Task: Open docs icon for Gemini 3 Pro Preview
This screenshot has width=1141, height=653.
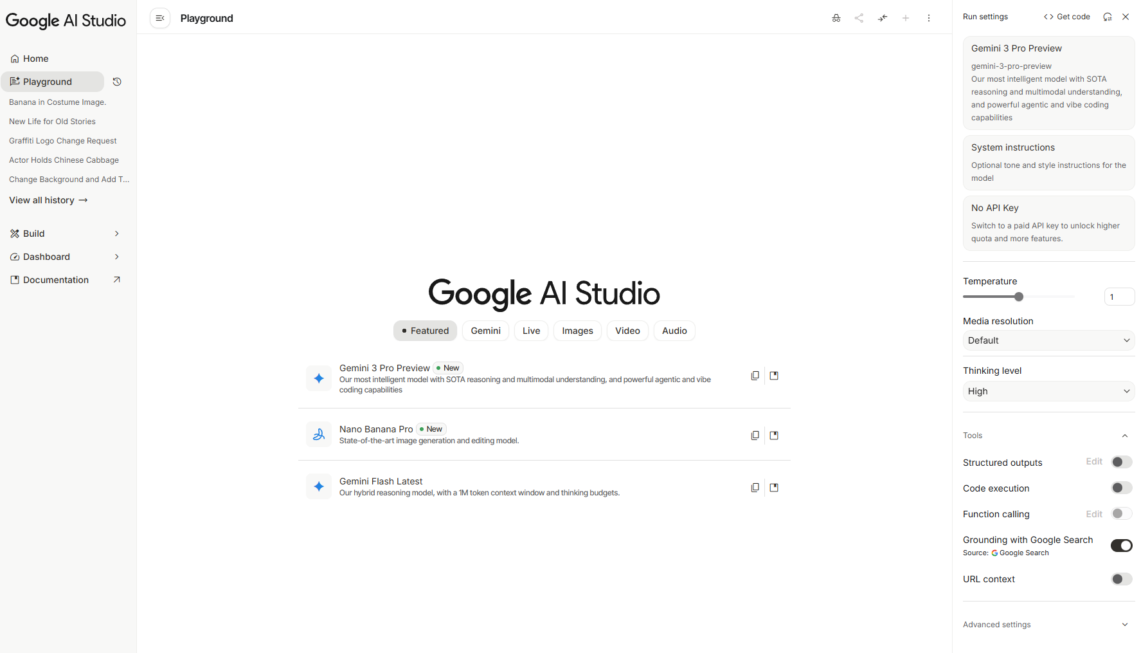Action: click(x=774, y=376)
